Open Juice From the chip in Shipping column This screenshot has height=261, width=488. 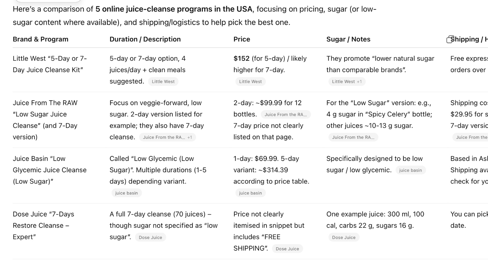(471, 138)
